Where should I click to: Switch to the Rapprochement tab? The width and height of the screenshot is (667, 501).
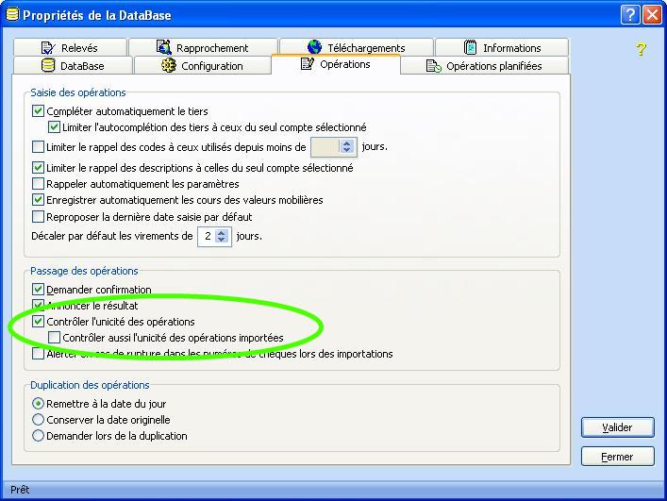coord(202,48)
